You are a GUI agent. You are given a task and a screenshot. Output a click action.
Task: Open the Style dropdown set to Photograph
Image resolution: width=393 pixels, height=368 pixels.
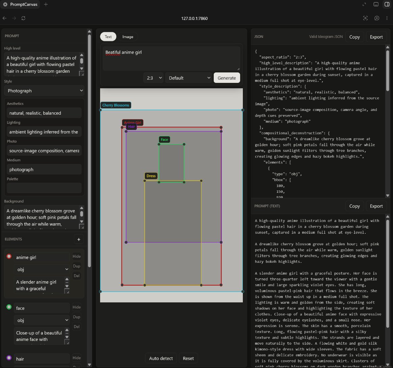(x=44, y=91)
